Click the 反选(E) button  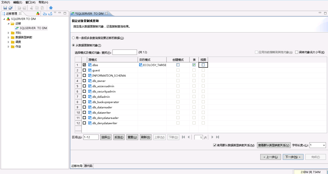119,137
